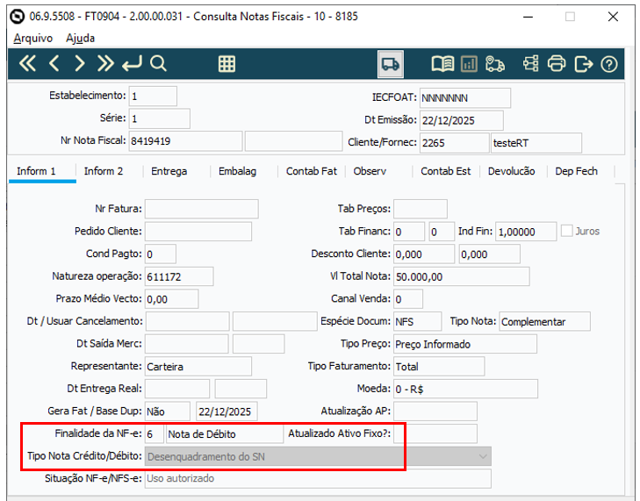Select the Contab Fat tab
Screen dimensions: 640x501
tap(312, 171)
